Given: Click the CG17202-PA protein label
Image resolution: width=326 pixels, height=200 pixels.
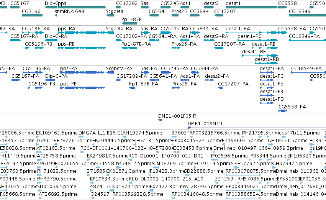Looking at the screenshot, I should pyautogui.click(x=132, y=76).
